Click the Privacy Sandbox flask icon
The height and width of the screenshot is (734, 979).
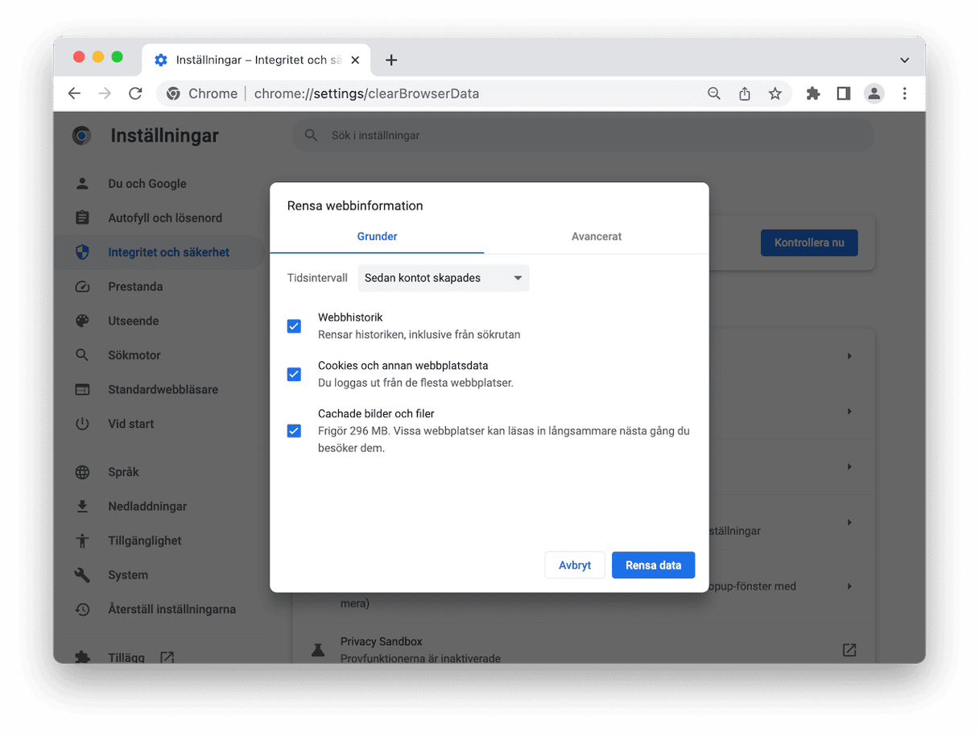click(318, 649)
